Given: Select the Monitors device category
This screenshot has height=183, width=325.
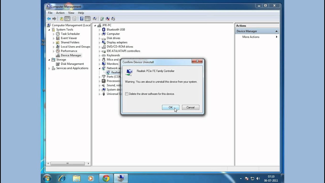Looking at the screenshot, I should [x=112, y=64].
